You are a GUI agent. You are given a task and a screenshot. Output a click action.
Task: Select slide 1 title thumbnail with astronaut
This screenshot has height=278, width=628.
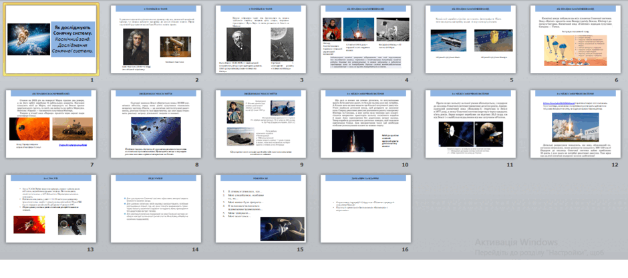pos(51,39)
